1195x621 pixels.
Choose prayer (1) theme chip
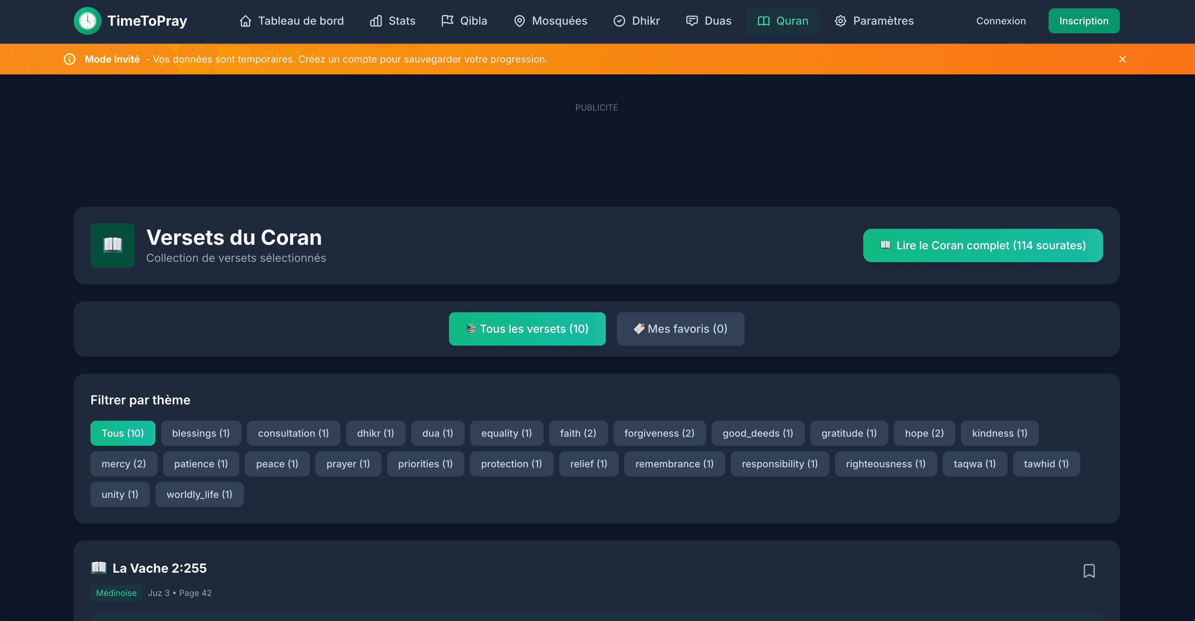348,464
